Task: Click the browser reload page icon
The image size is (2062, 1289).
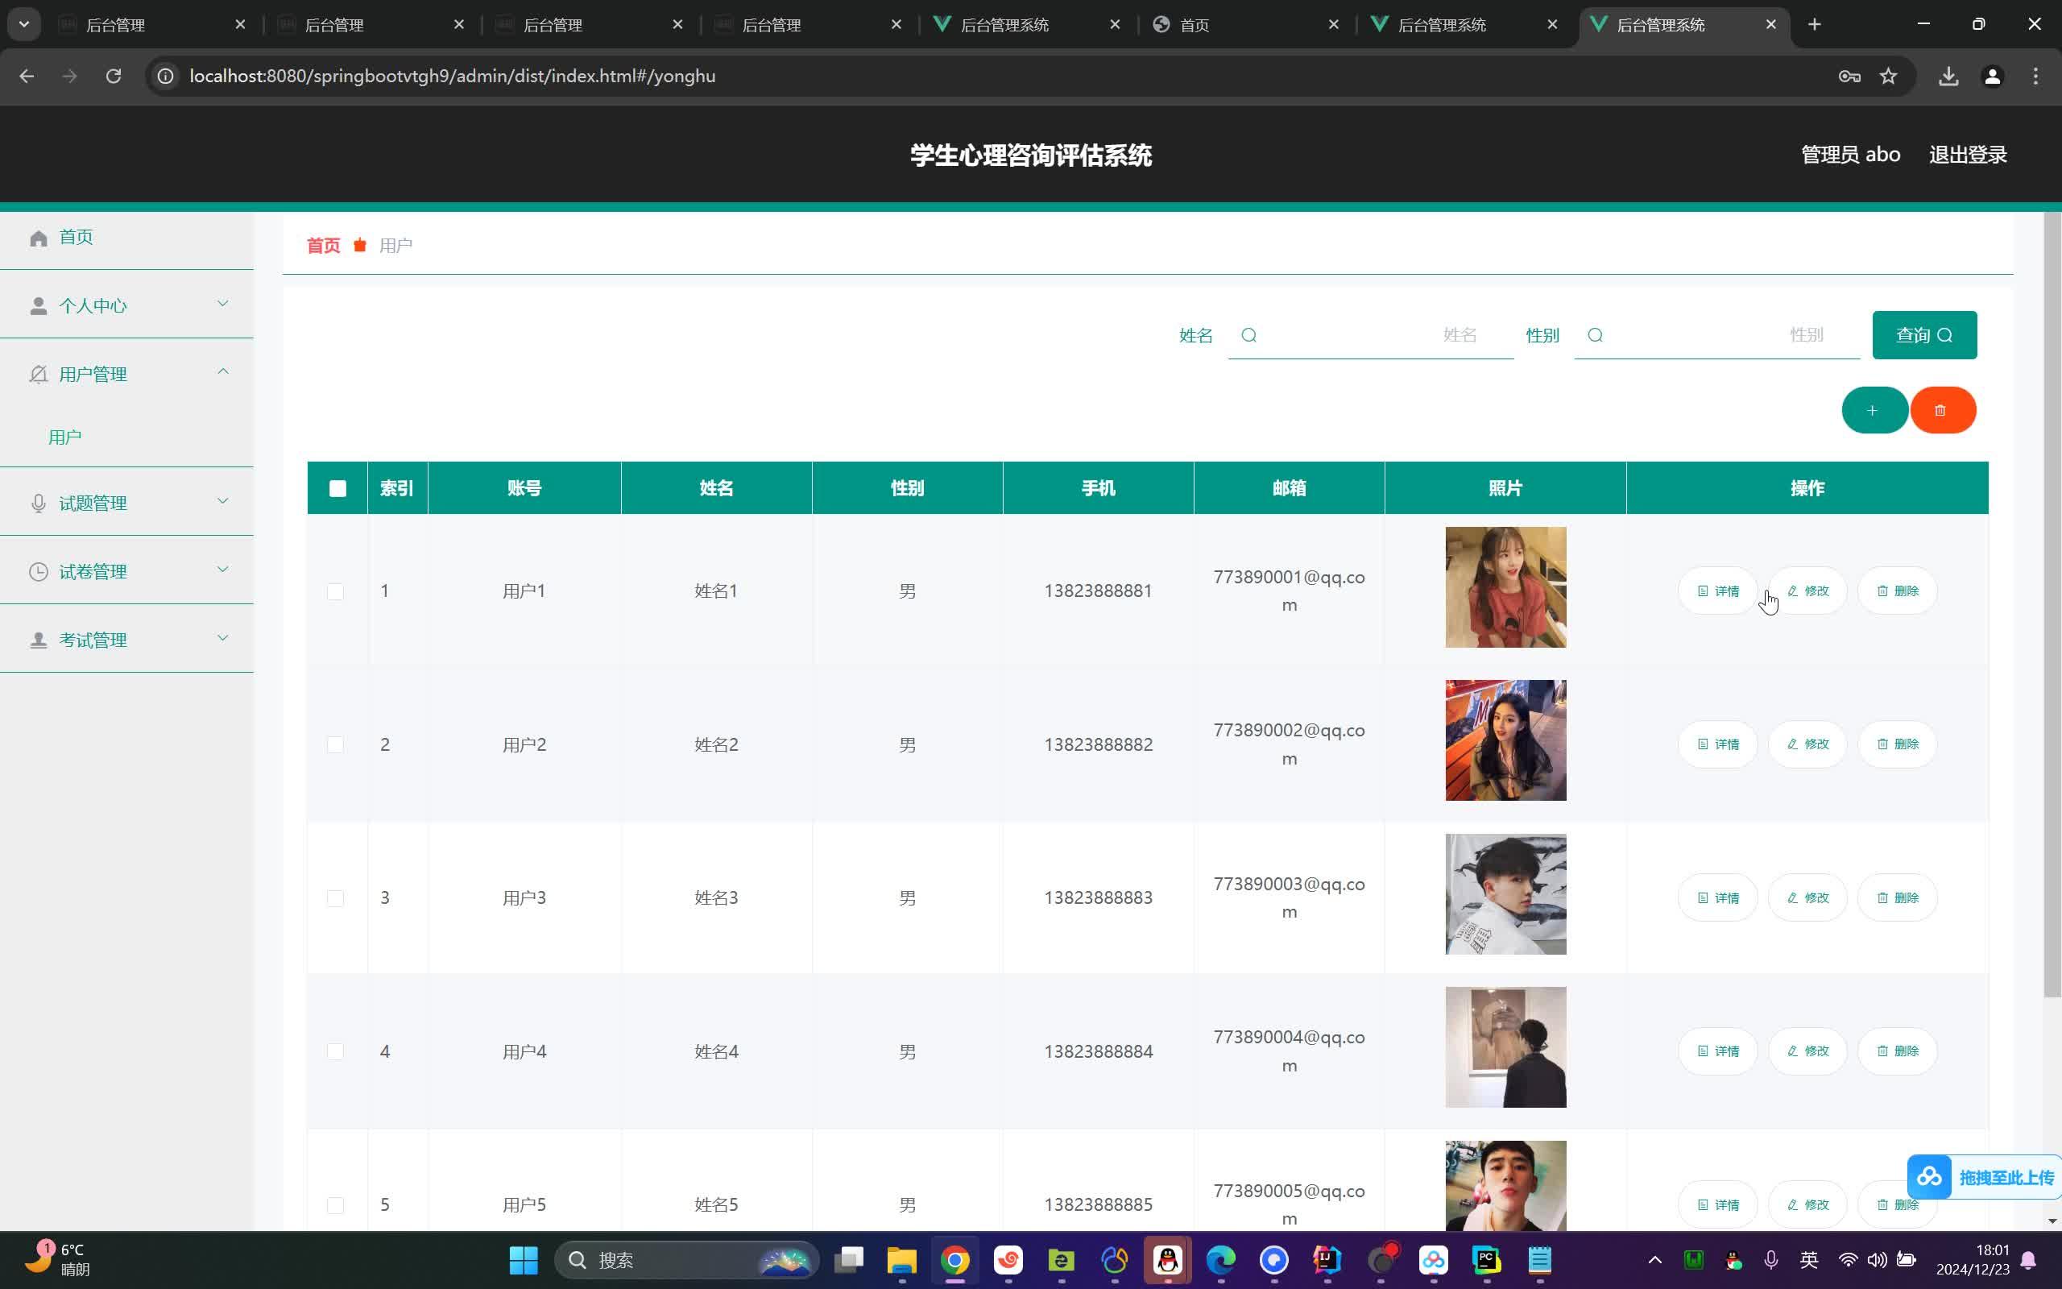Action: point(114,77)
